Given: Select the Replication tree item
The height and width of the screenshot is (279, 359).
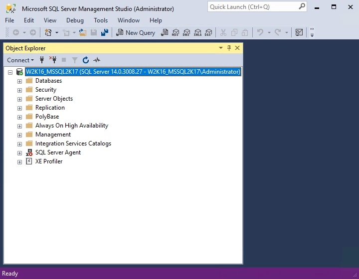Looking at the screenshot, I should (x=50, y=108).
